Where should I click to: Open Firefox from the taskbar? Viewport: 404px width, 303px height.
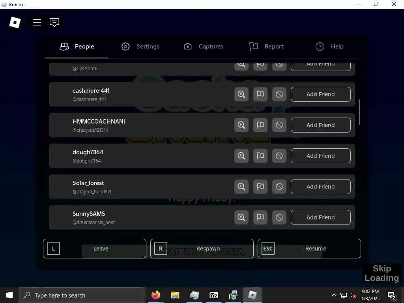point(155,295)
